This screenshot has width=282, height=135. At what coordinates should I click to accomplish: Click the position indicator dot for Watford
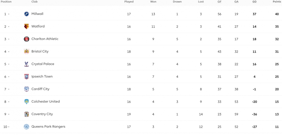pyautogui.click(x=9, y=26)
